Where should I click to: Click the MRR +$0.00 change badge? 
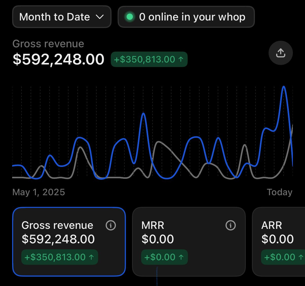(x=164, y=257)
